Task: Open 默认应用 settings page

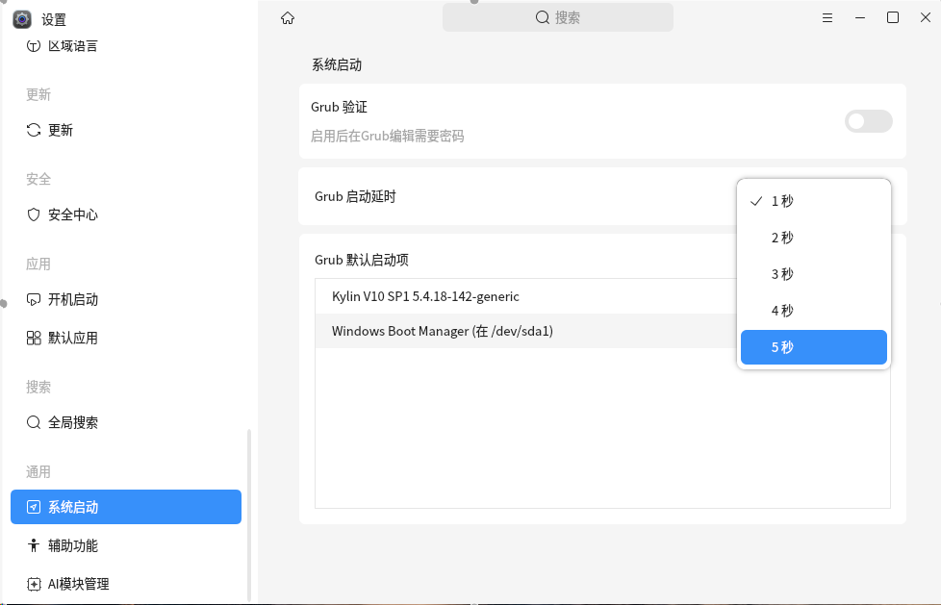Action: (126, 338)
